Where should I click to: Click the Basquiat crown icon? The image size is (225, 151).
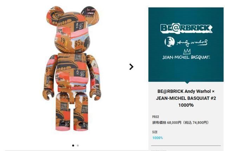[187, 52]
